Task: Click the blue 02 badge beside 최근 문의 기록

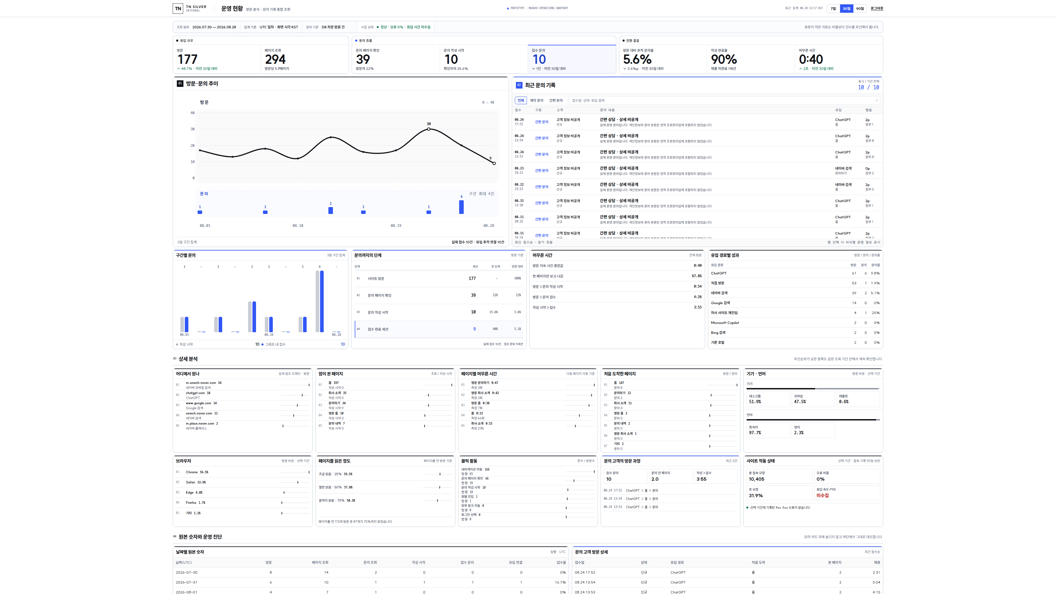Action: (519, 85)
